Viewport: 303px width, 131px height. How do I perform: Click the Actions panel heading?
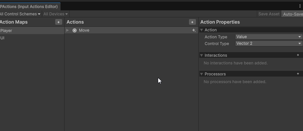(75, 22)
